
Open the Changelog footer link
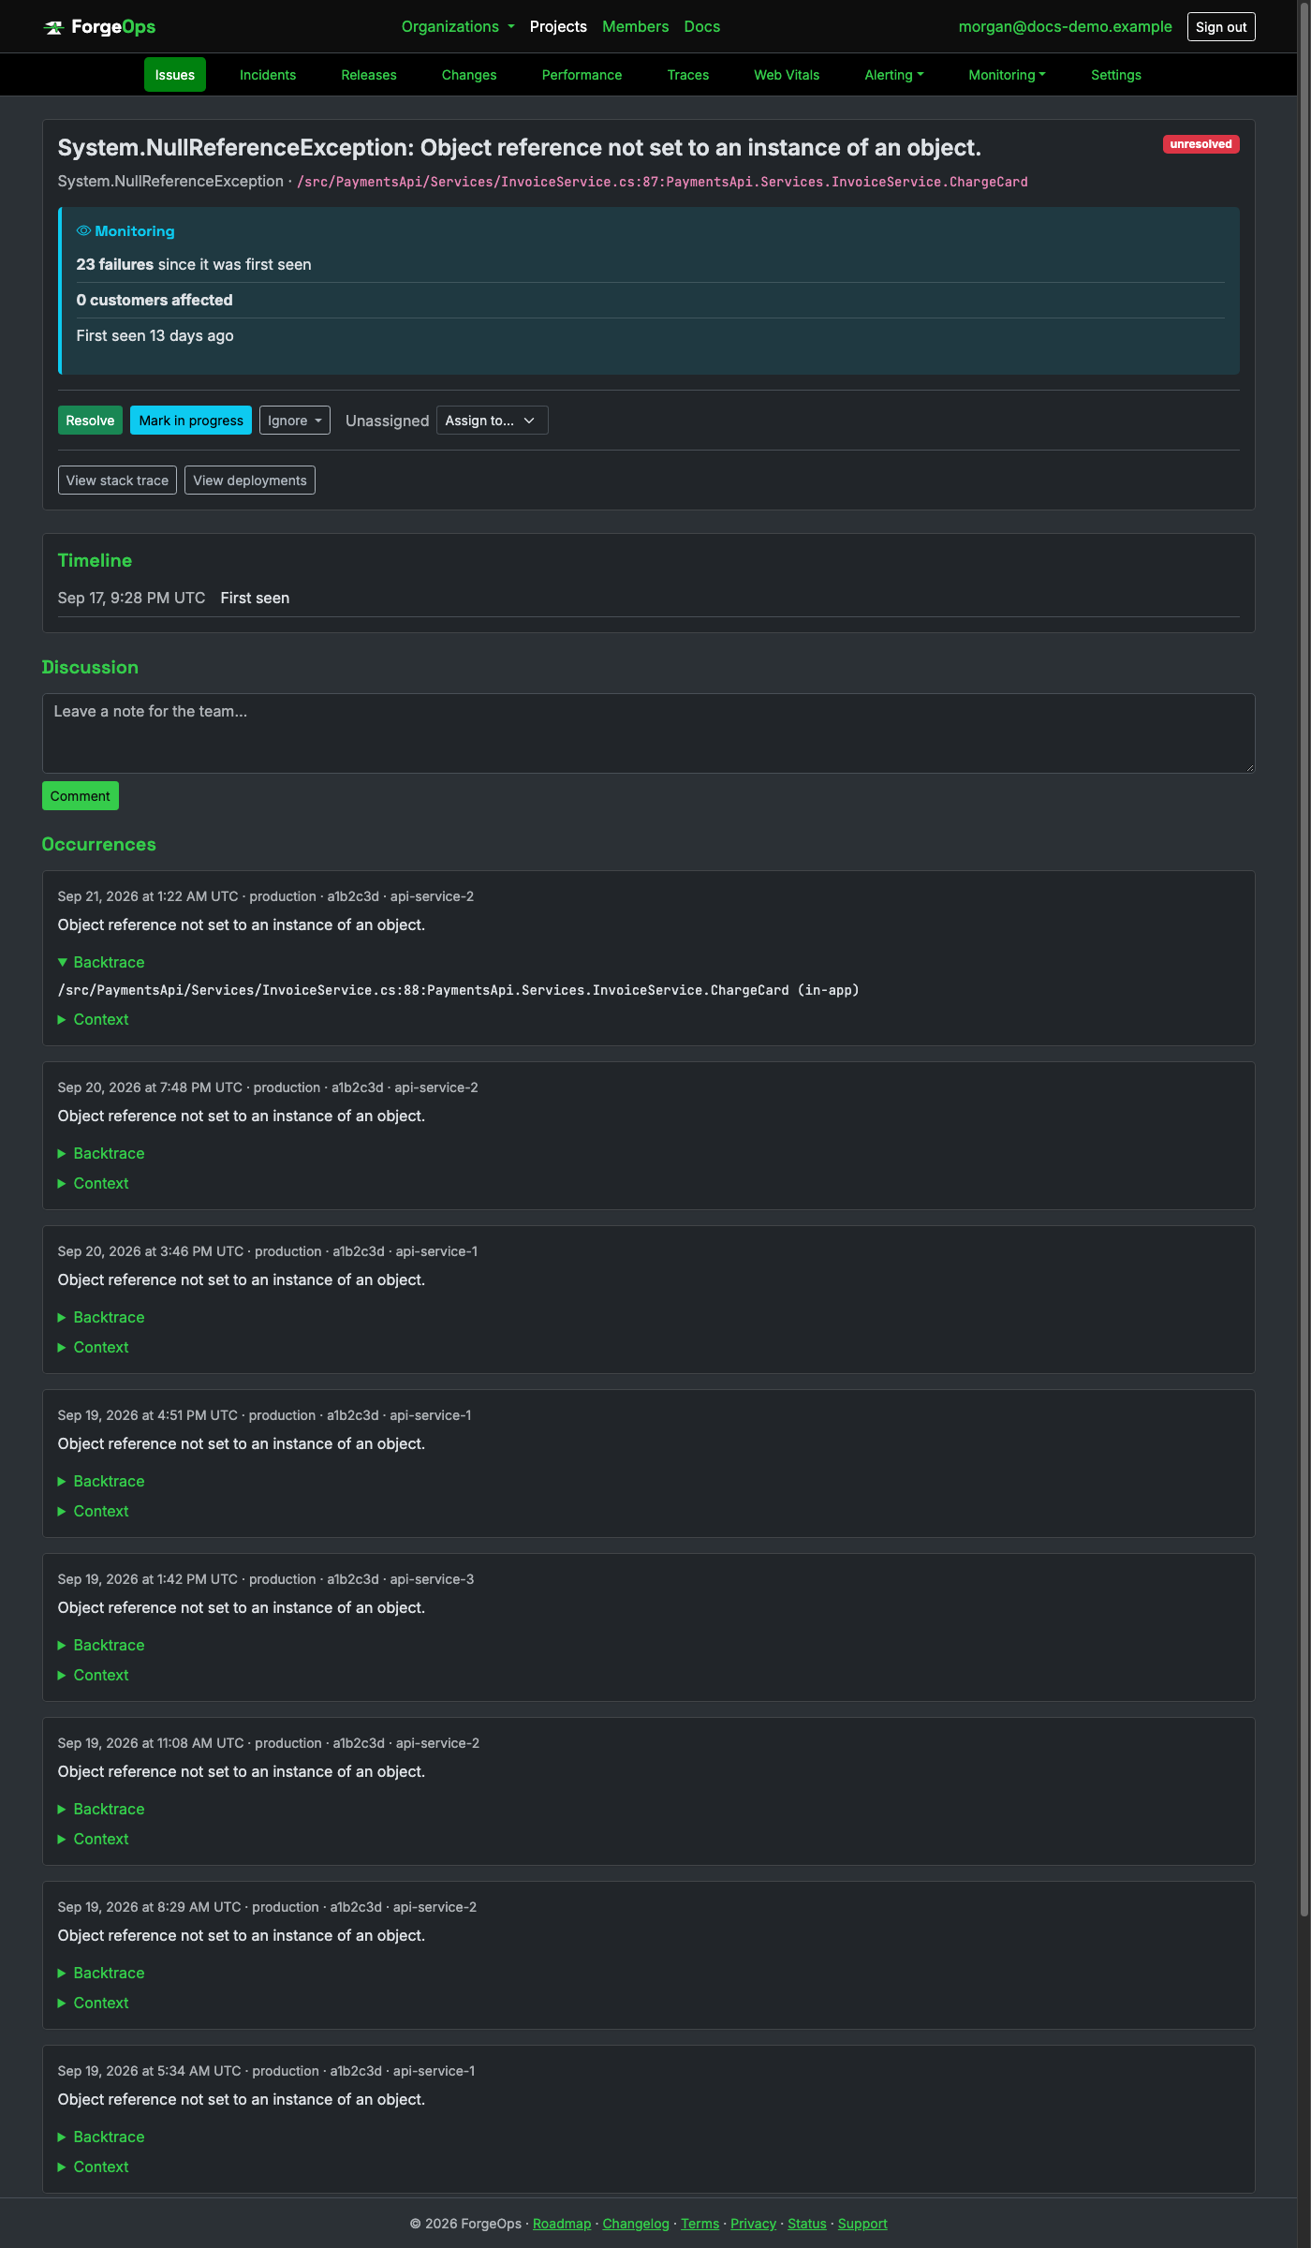(x=636, y=2224)
